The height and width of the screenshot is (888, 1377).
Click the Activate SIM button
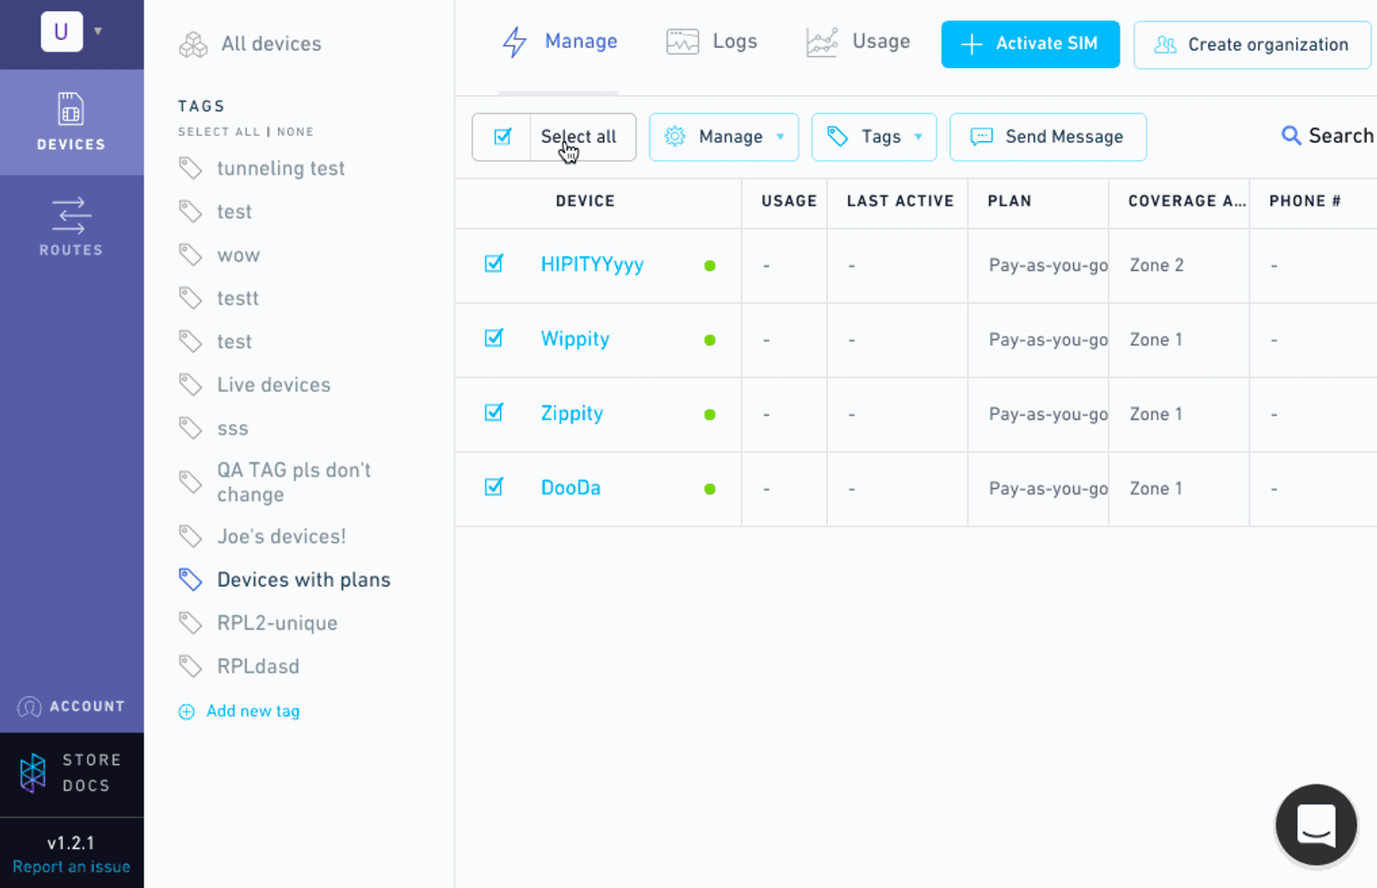tap(1030, 44)
